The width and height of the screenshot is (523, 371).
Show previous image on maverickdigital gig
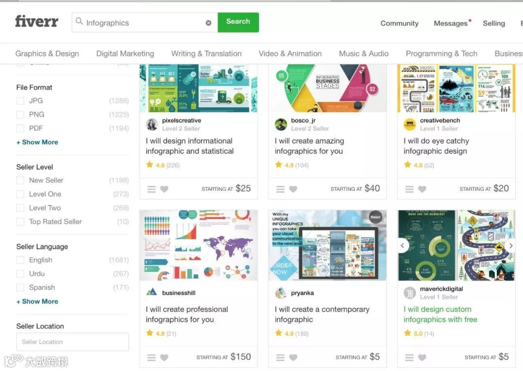(x=403, y=245)
